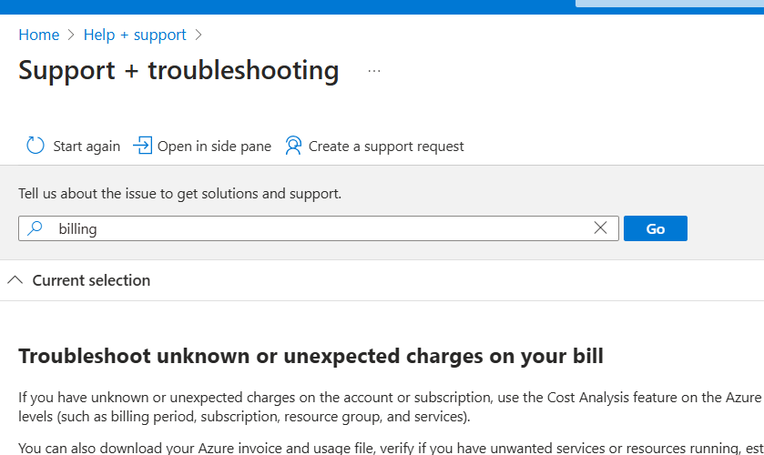This screenshot has height=455, width=764.
Task: Click the Current selection label
Action: coord(91,280)
